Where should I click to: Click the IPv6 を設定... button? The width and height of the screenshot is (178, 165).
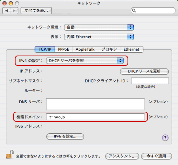tap(65, 137)
